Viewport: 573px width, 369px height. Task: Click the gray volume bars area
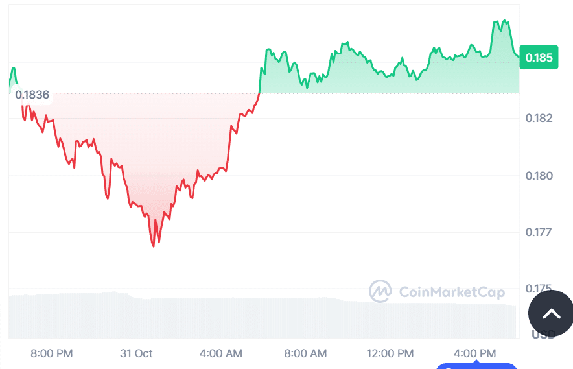pyautogui.click(x=259, y=318)
